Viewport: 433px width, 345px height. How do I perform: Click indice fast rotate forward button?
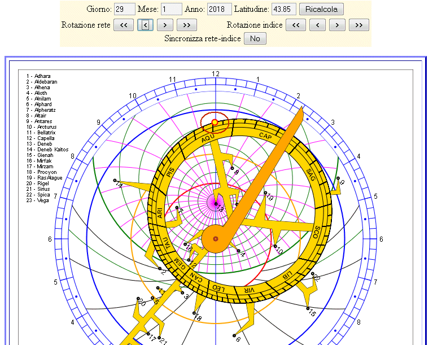[x=358, y=25]
